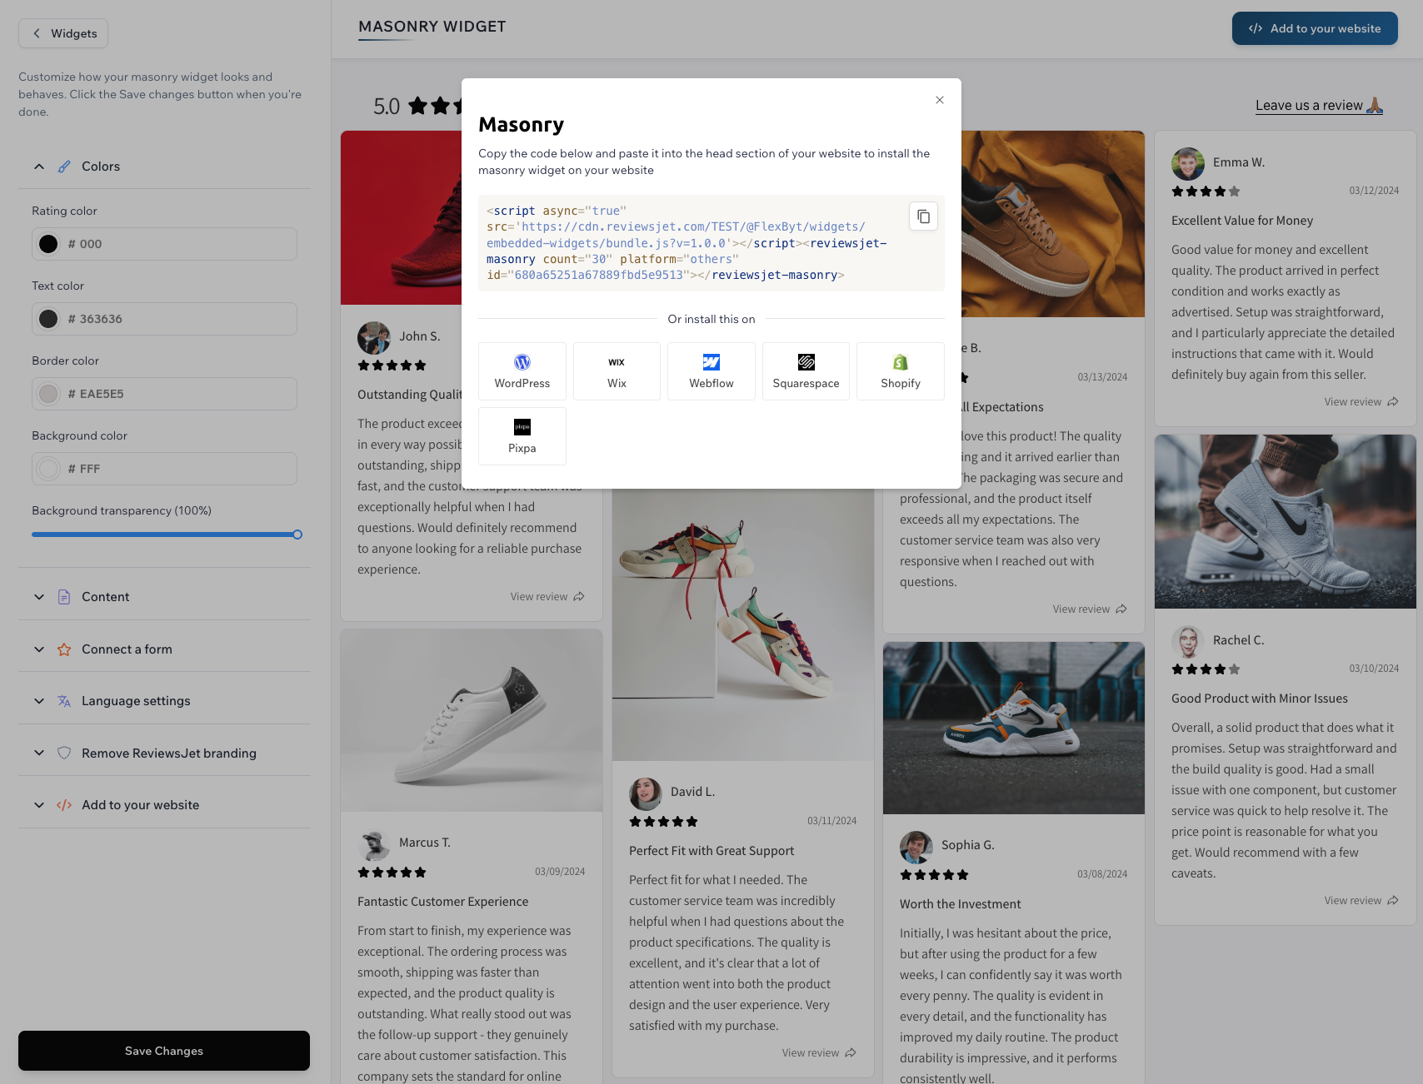Viewport: 1423px width, 1084px height.
Task: Expand Add to your website sidebar section
Action: 164,805
